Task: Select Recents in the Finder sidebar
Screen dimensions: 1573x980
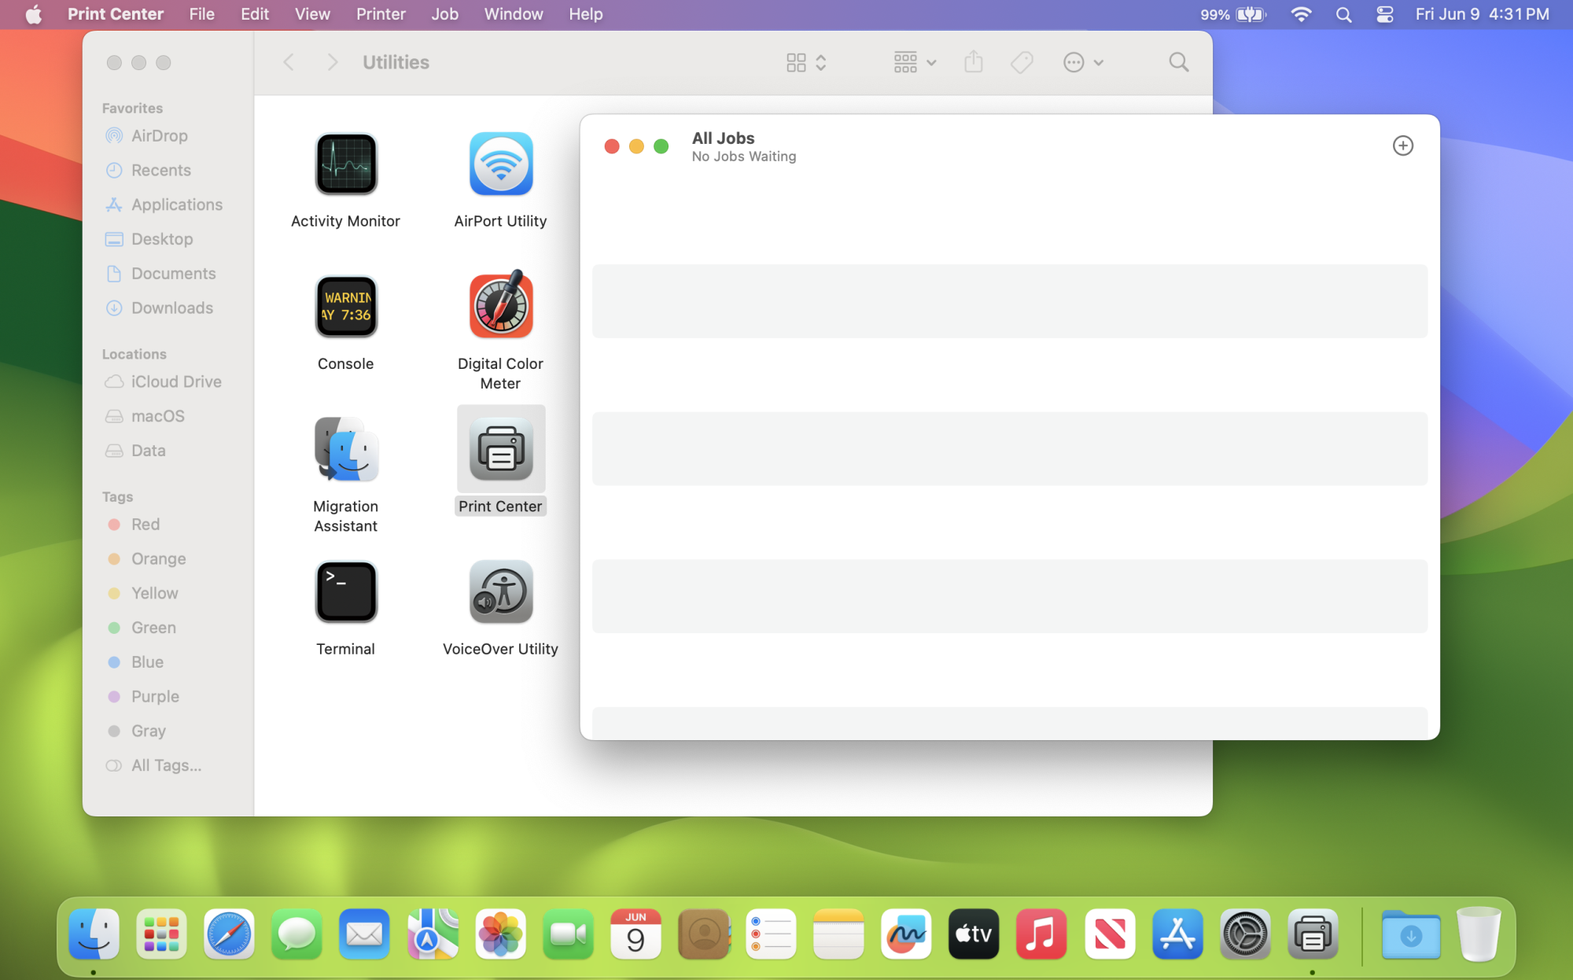Action: point(160,170)
